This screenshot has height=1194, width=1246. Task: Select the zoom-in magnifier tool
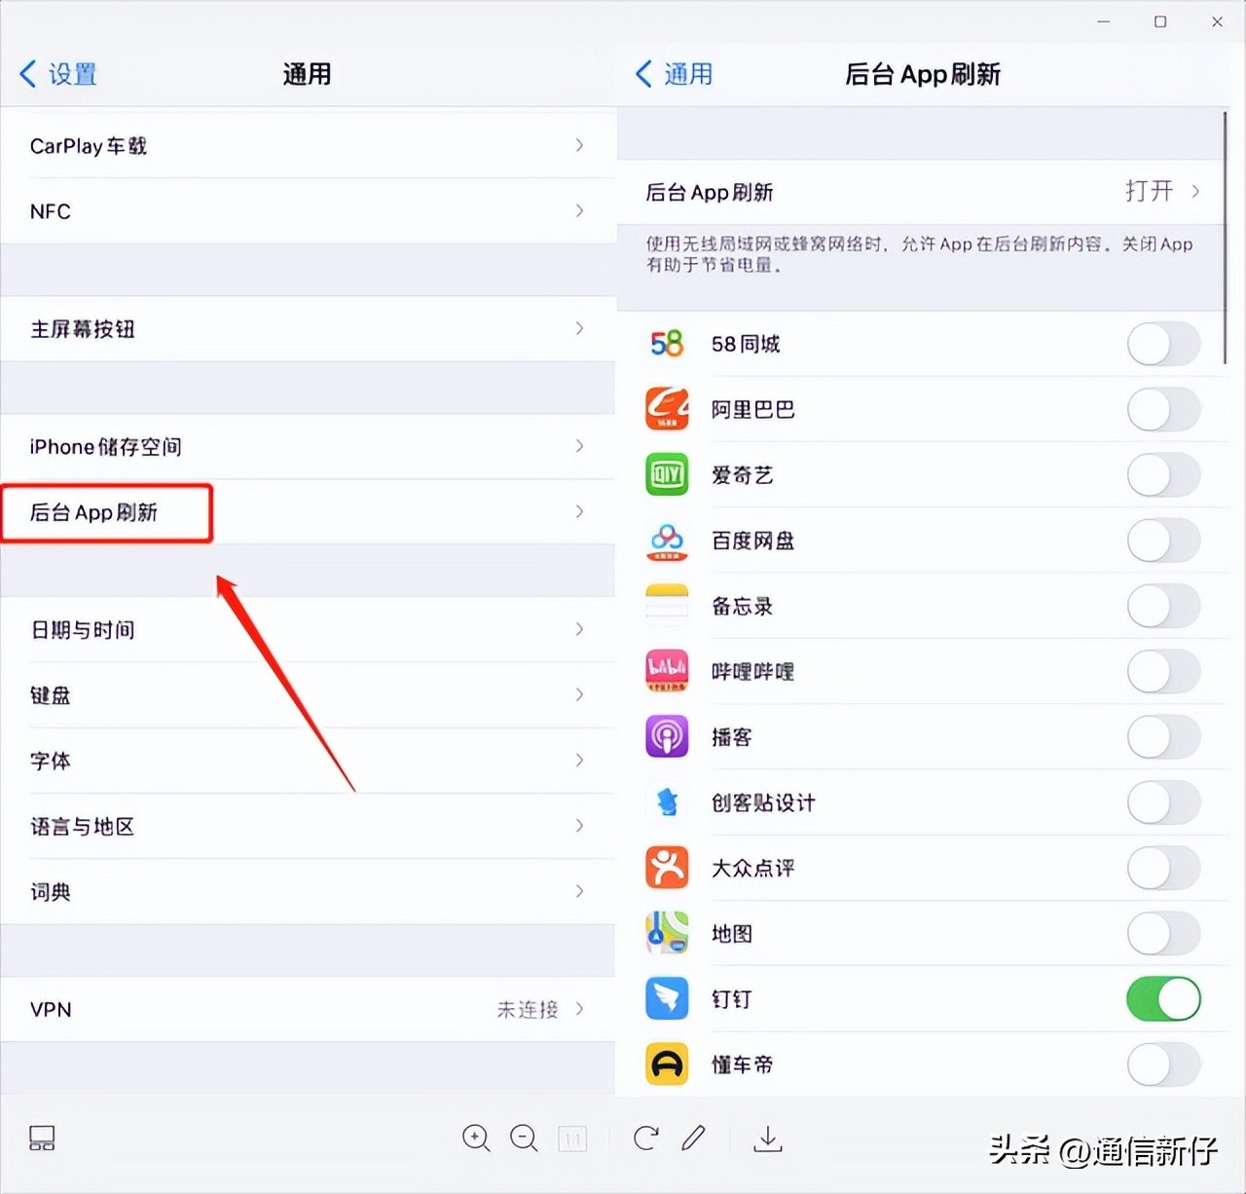point(476,1138)
